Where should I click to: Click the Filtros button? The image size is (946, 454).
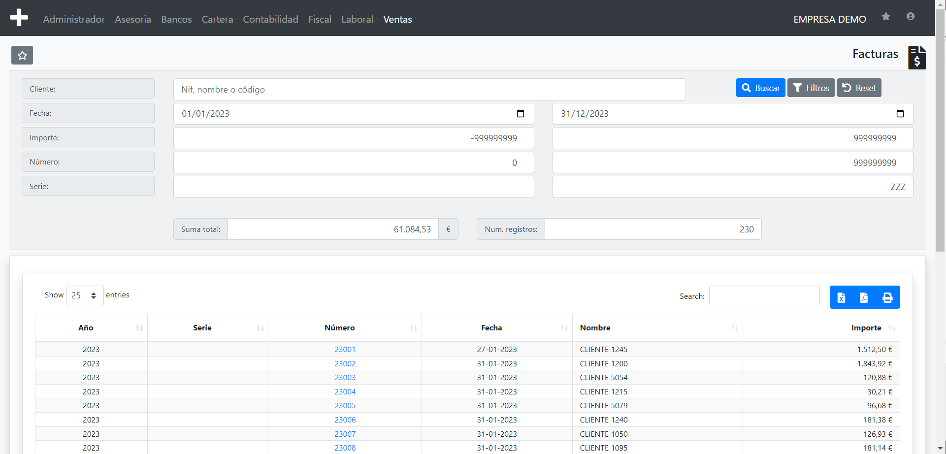point(811,88)
